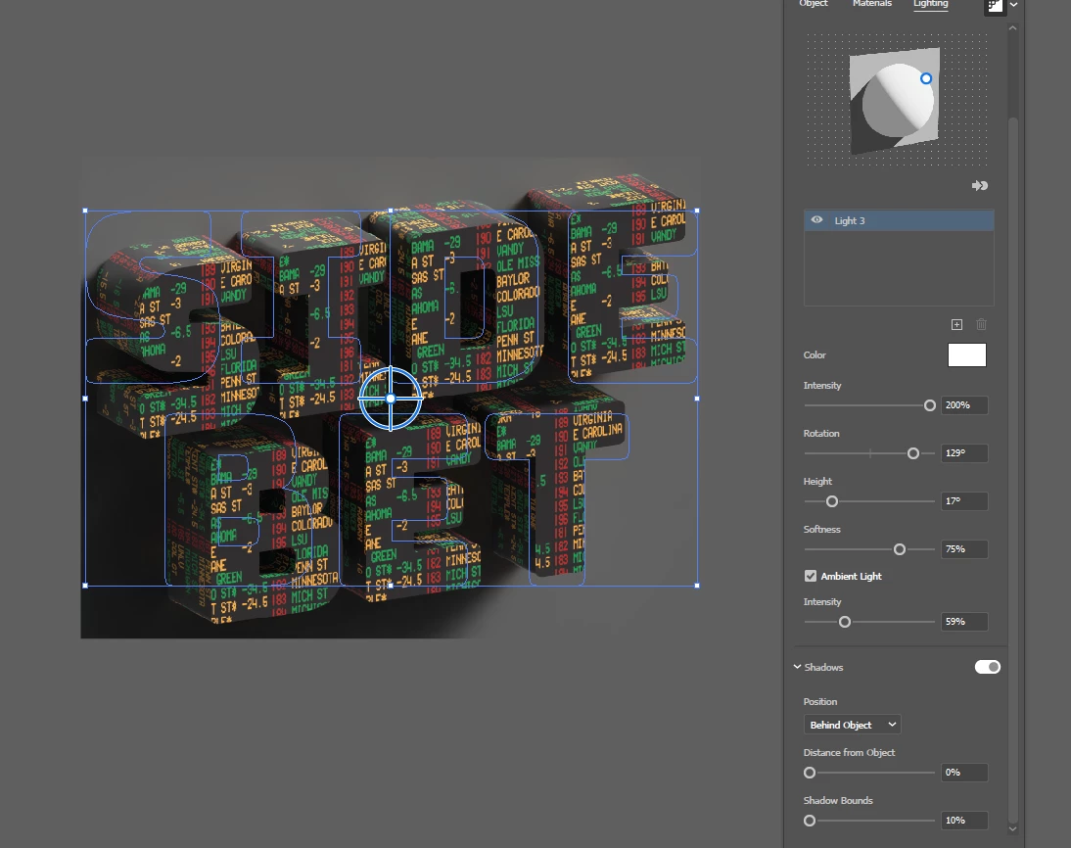Viewport: 1071px width, 848px height.
Task: Click the panel scrollbar up arrow
Action: click(1013, 28)
